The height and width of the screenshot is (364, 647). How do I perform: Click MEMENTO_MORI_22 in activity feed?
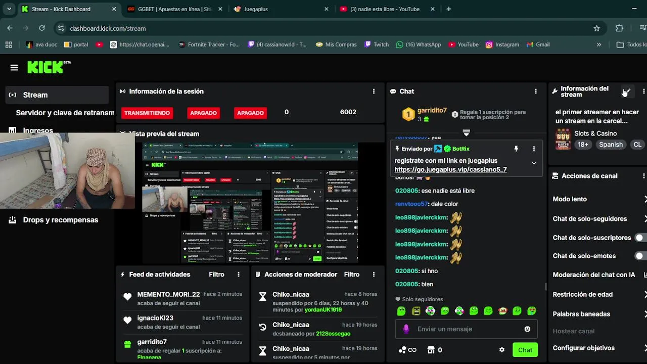(168, 294)
